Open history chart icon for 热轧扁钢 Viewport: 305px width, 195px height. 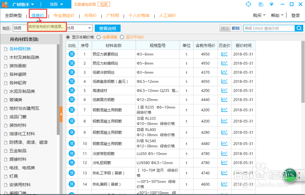click(225, 184)
